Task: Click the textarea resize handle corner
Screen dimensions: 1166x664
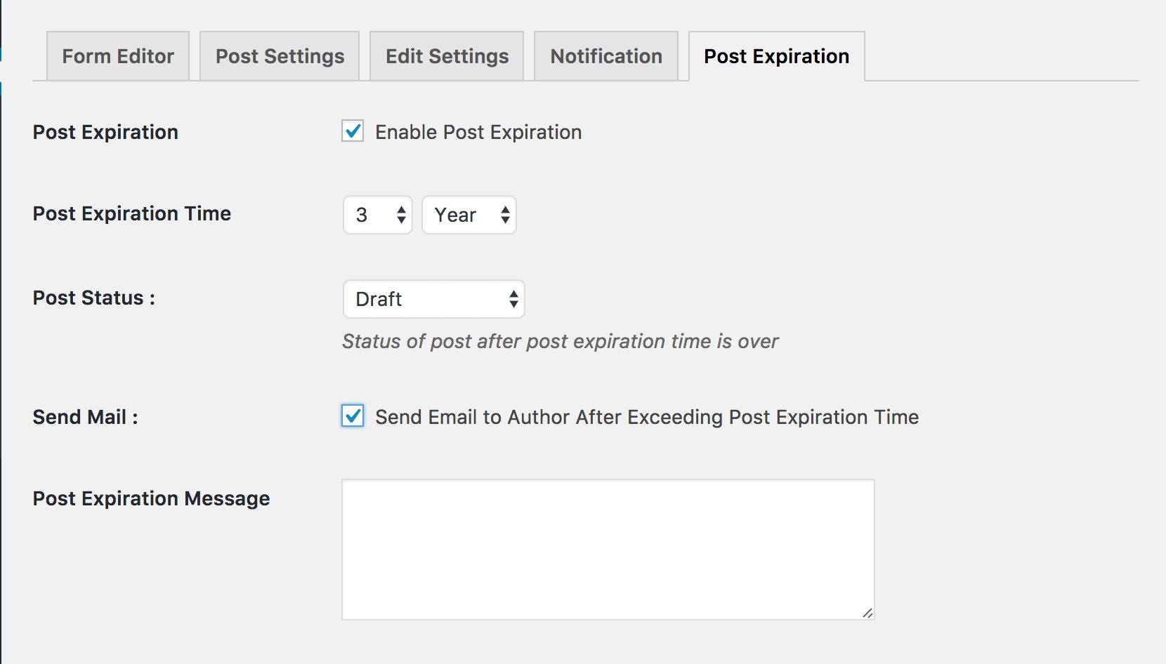Action: click(x=867, y=613)
